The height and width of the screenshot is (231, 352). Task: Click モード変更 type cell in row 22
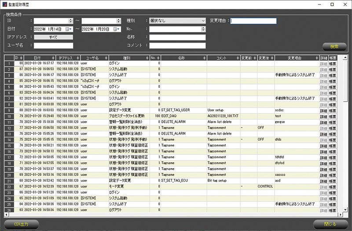[x=129, y=187]
